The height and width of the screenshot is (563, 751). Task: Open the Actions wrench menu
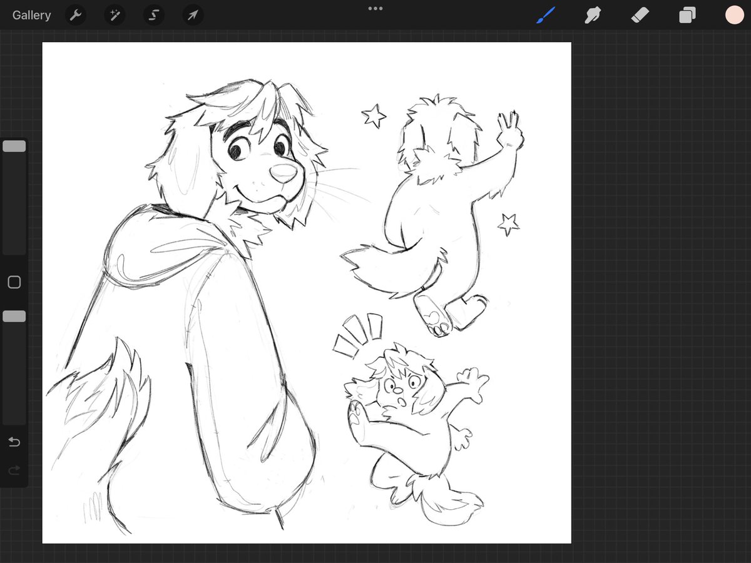point(76,15)
